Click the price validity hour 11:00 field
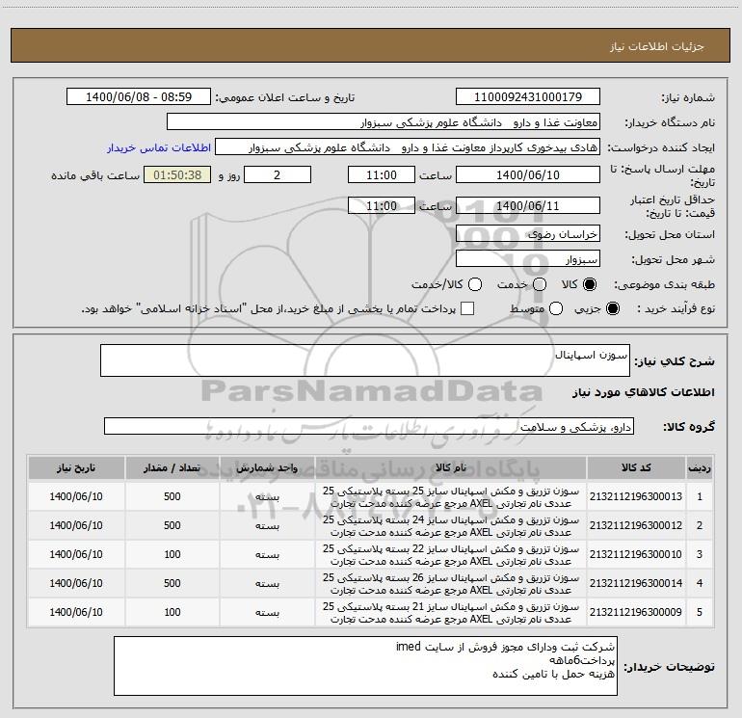This screenshot has width=742, height=718. pos(382,206)
